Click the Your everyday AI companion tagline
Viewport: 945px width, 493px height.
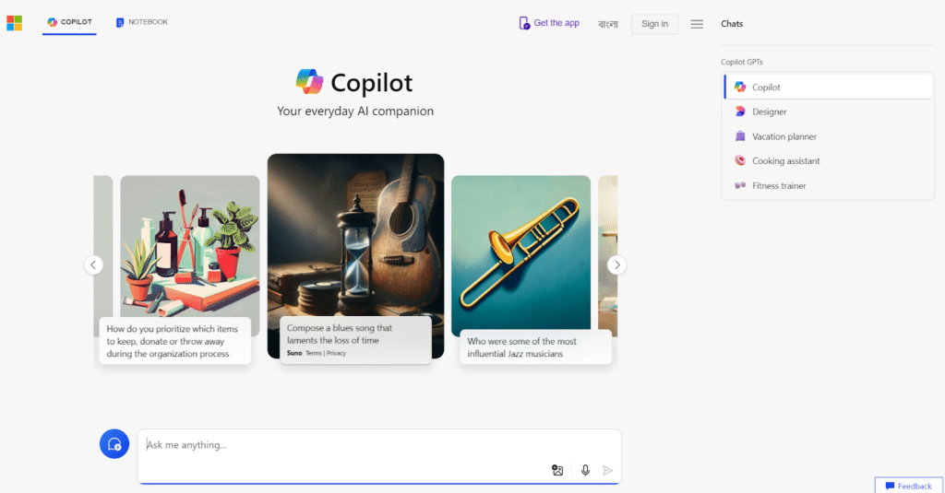tap(355, 112)
